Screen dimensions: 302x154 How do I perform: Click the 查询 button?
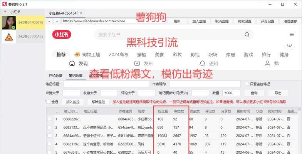(254, 93)
